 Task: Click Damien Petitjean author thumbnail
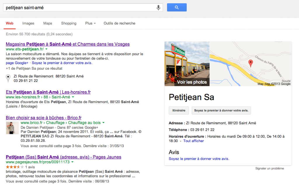coord(12,128)
